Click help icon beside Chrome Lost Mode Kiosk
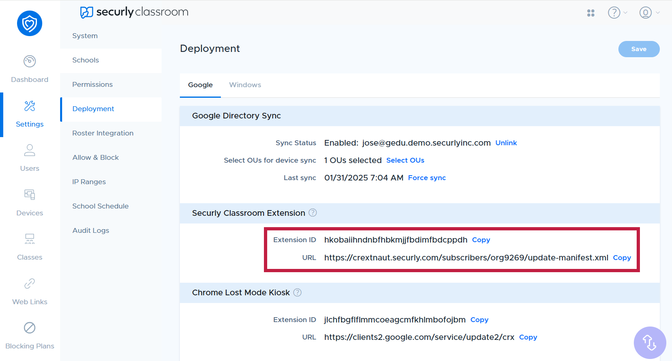Screen dimensions: 672x361 point(298,292)
